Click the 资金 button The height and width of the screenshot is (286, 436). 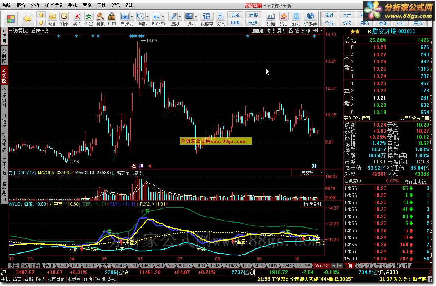[x=235, y=15]
